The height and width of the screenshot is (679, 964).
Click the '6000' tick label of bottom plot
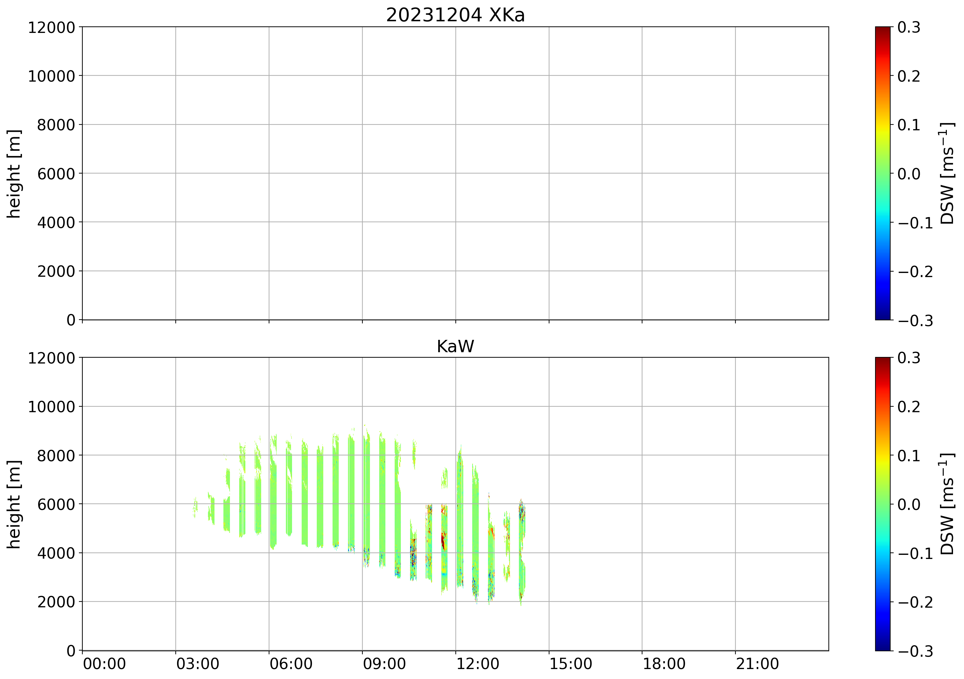[x=56, y=504]
